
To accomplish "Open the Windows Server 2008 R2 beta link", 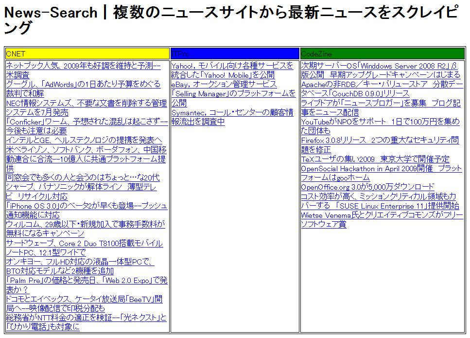I will pyautogui.click(x=381, y=70).
